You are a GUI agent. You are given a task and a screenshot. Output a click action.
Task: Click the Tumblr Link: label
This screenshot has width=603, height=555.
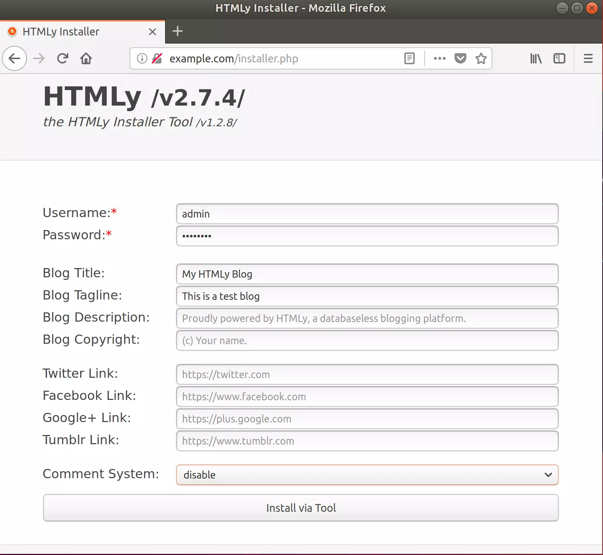tap(81, 440)
